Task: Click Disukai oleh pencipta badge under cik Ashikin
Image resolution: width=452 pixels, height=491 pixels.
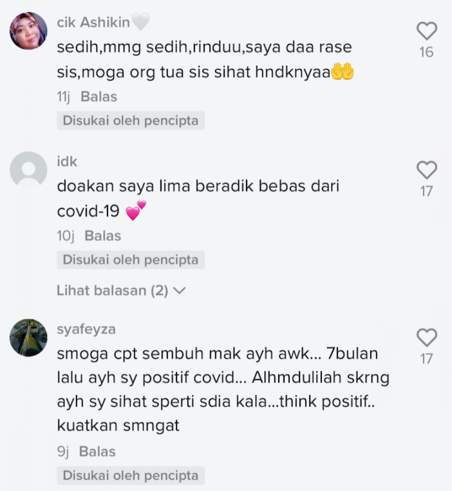Action: (131, 120)
